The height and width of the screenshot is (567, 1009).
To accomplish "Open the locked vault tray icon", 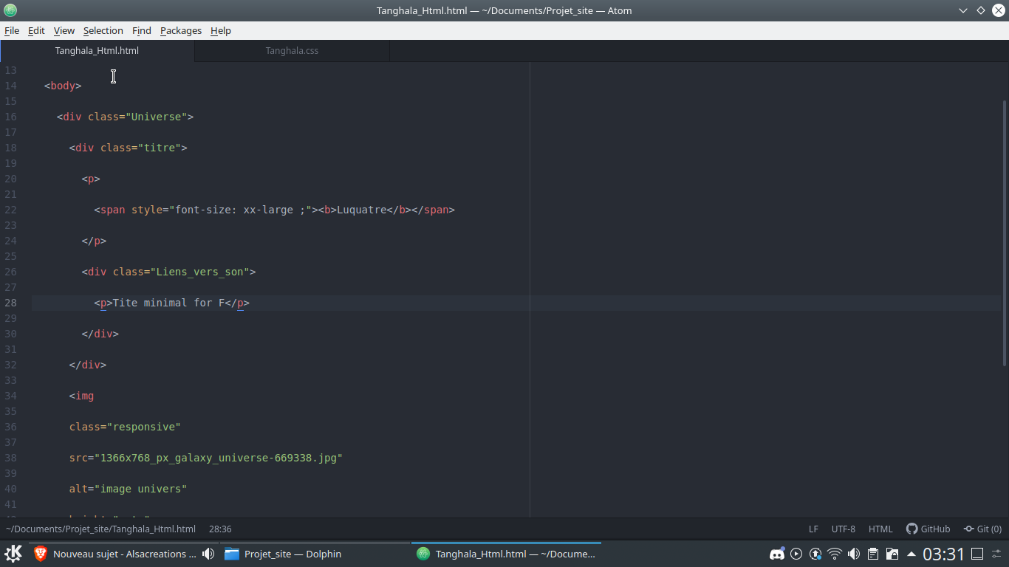I will [892, 554].
